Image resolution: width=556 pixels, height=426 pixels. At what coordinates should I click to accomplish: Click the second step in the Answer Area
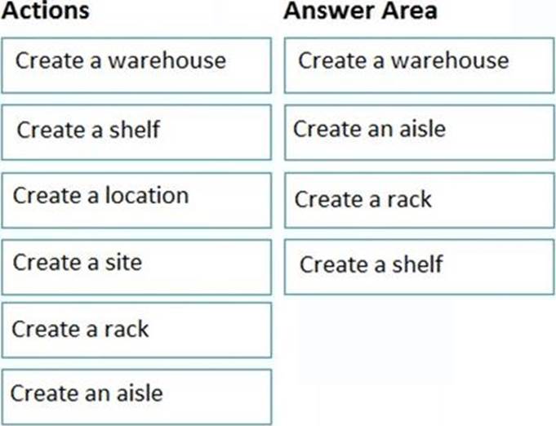click(x=419, y=131)
